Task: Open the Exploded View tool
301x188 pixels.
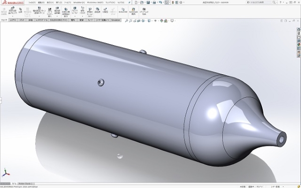Action: [105, 11]
